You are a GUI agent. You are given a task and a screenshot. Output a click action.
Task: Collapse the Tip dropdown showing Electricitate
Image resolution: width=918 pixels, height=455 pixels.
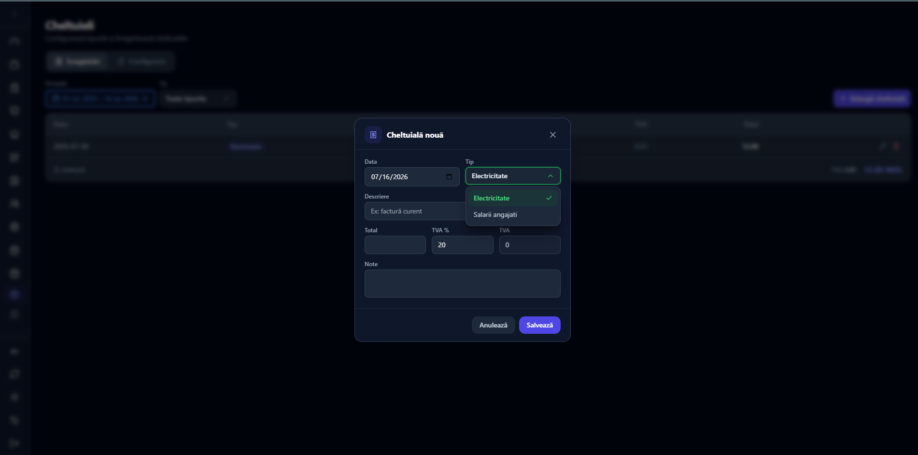pos(513,176)
